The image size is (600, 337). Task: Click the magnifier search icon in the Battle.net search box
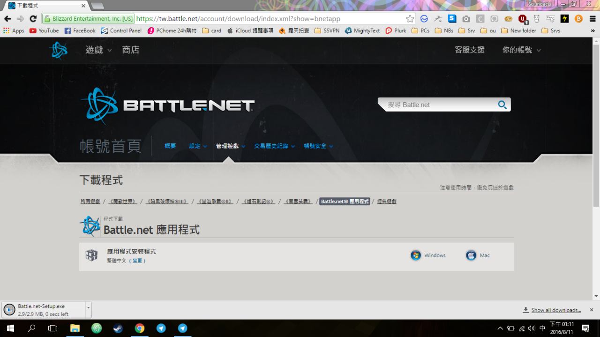click(x=502, y=105)
